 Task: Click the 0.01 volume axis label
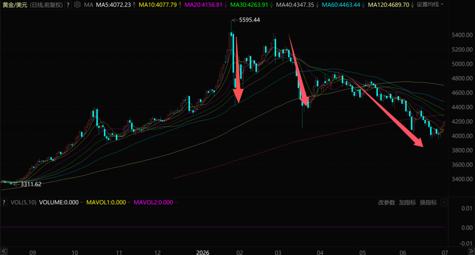point(467,208)
